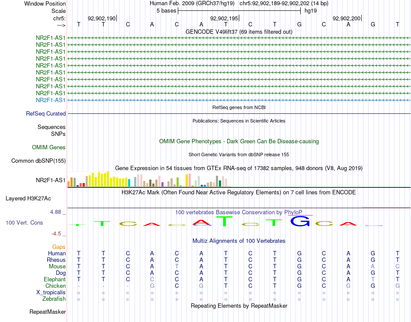Select the Dog alignment row label

pos(61,273)
